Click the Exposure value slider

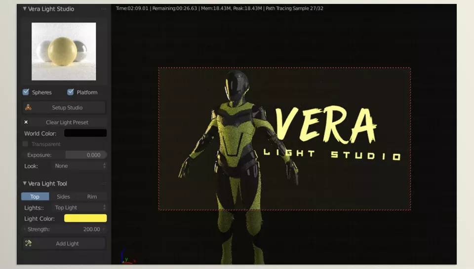65,155
